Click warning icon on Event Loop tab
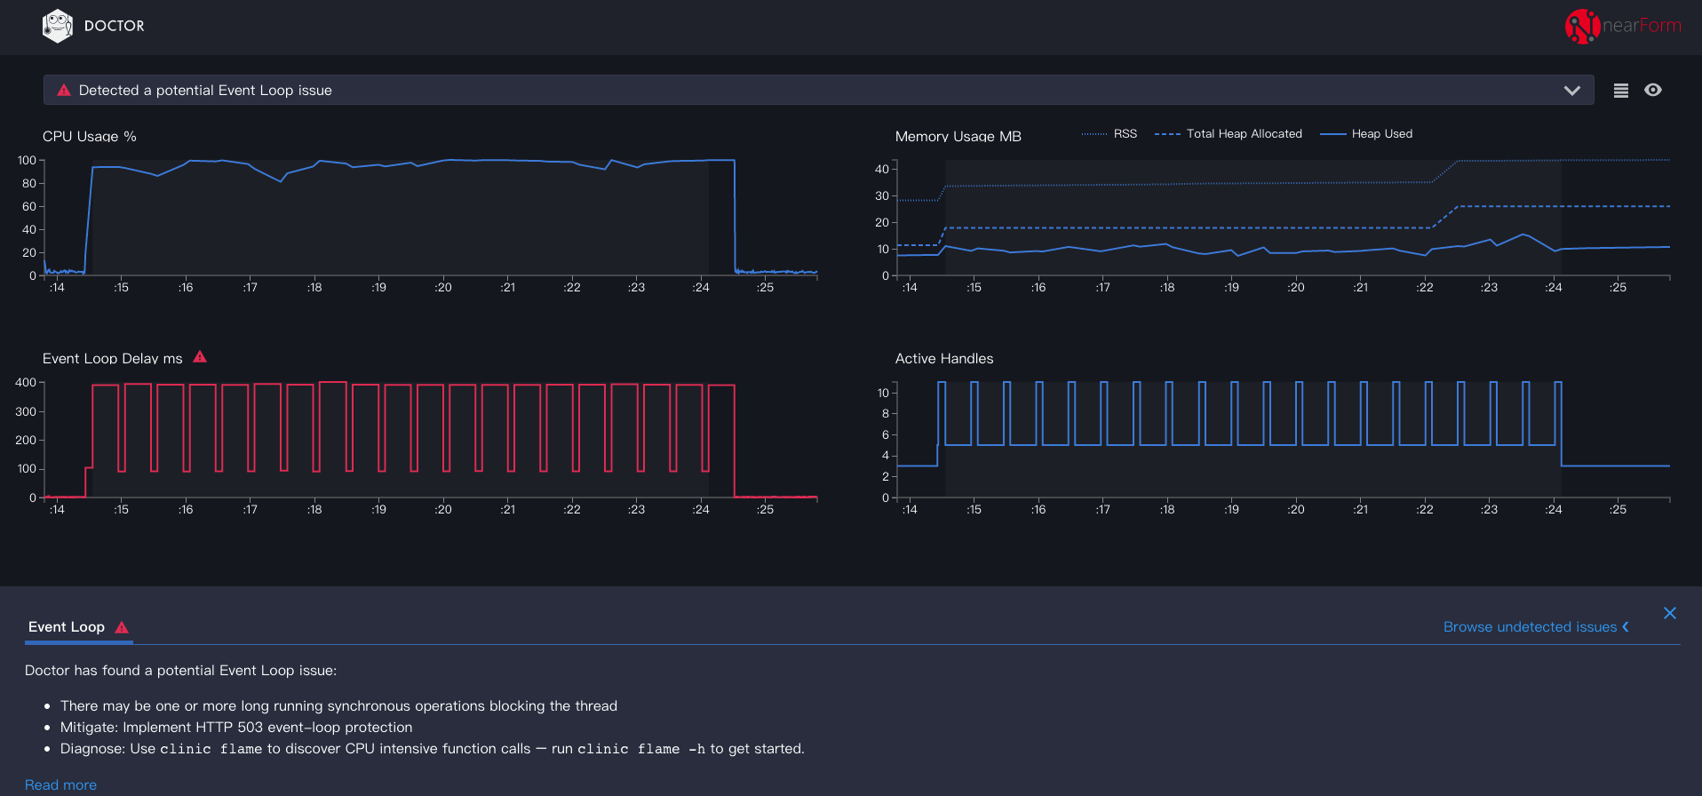 click(x=122, y=627)
